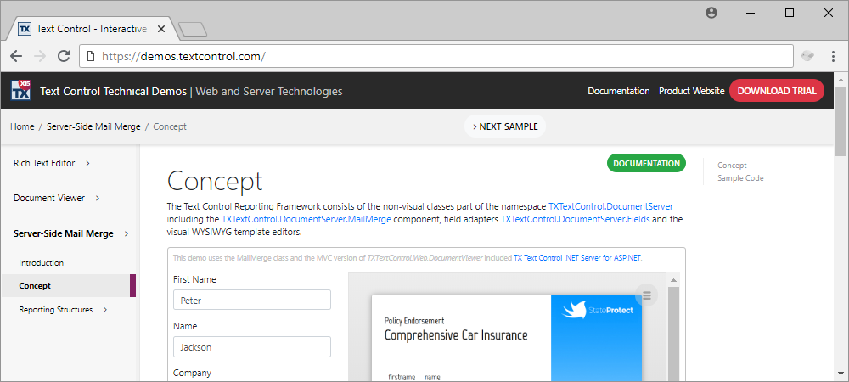This screenshot has width=849, height=382.
Task: Open document viewer hamburger menu icon
Action: tap(646, 295)
